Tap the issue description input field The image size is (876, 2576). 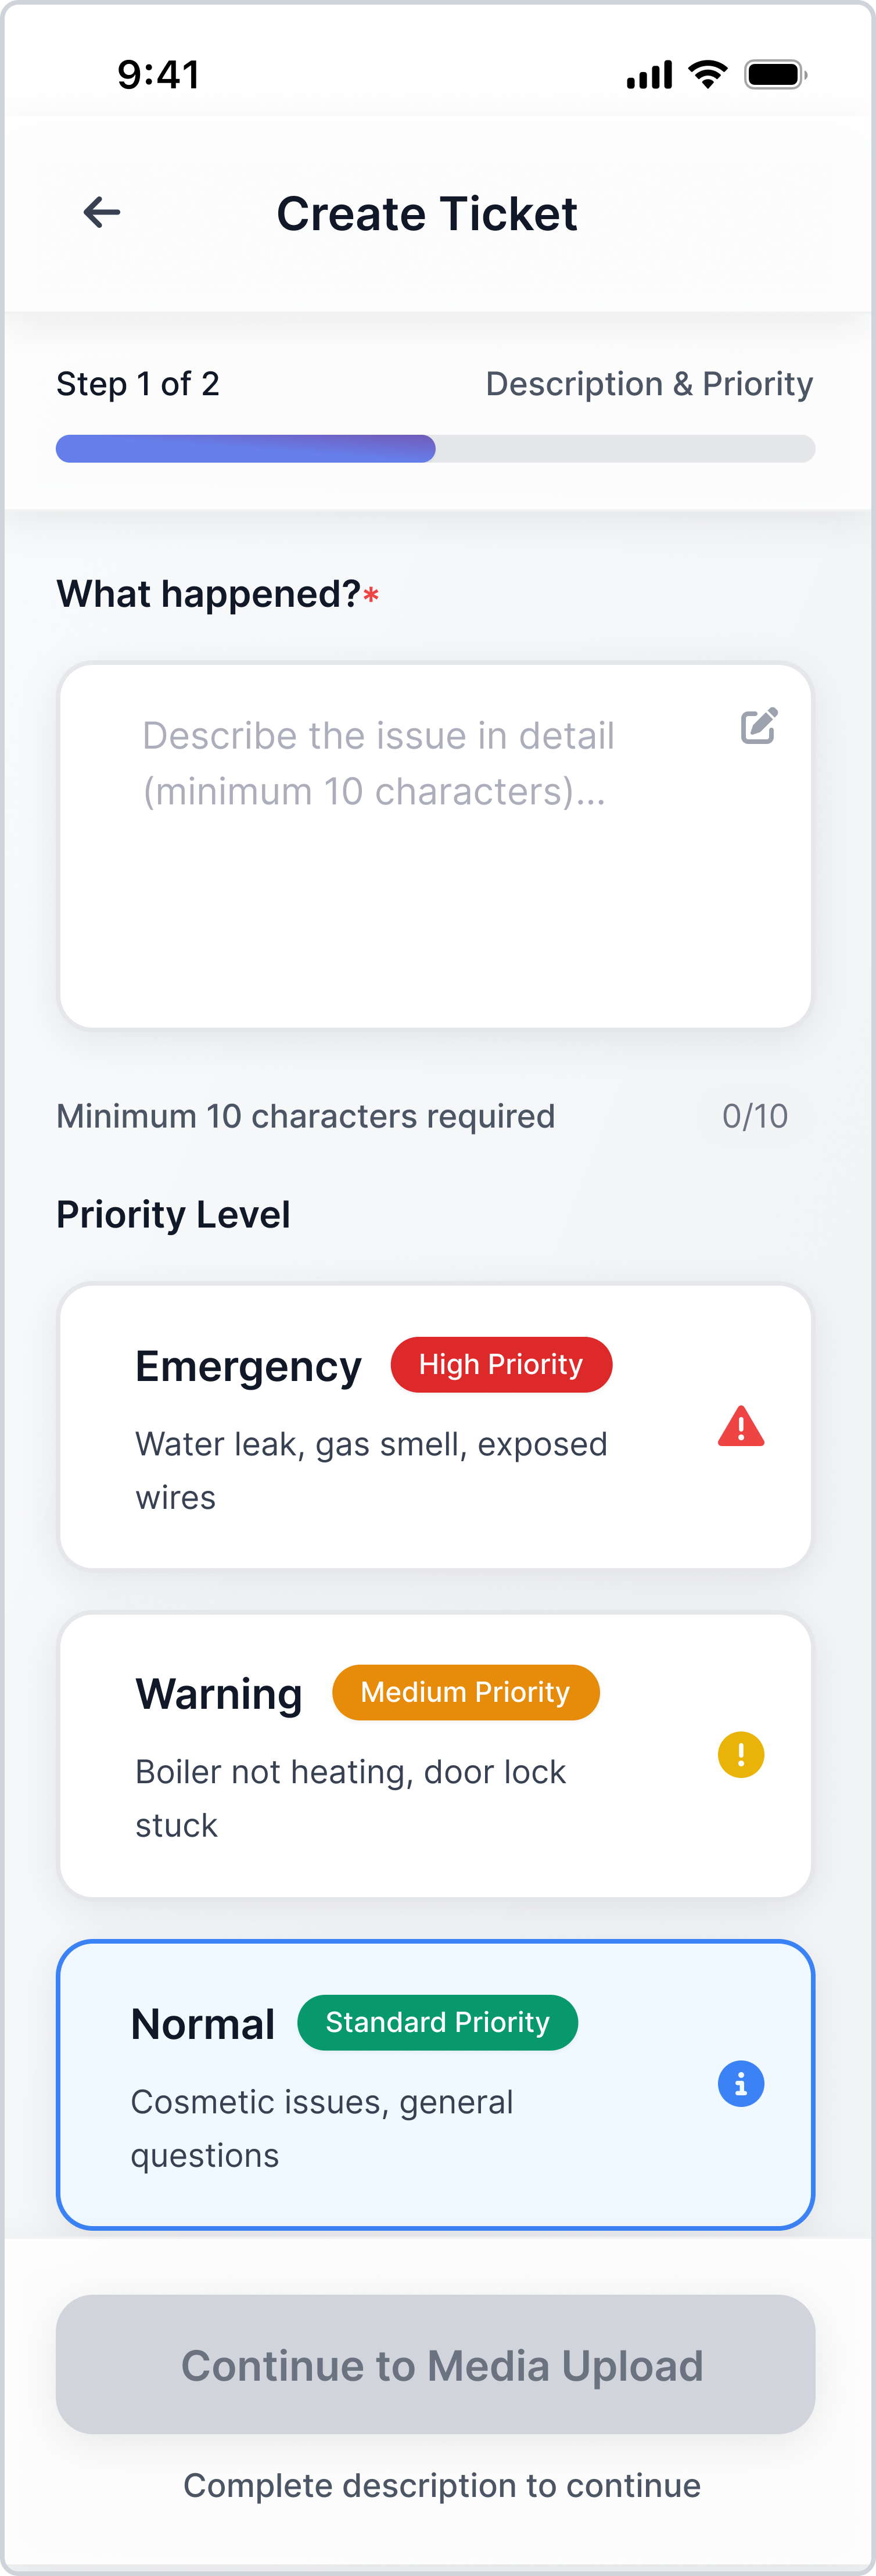pyautogui.click(x=435, y=845)
